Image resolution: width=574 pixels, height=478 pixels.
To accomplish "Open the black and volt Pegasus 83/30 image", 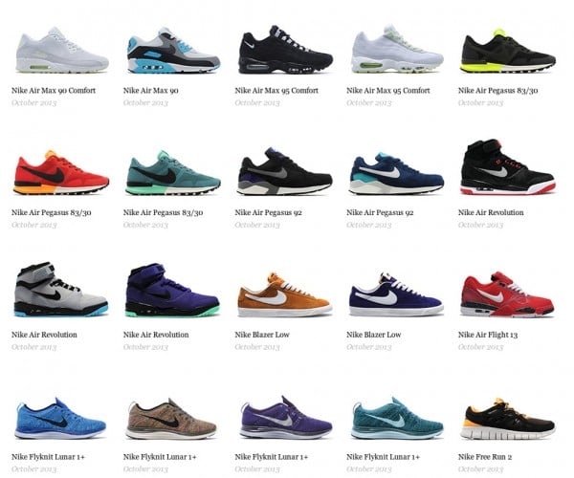I will point(509,51).
